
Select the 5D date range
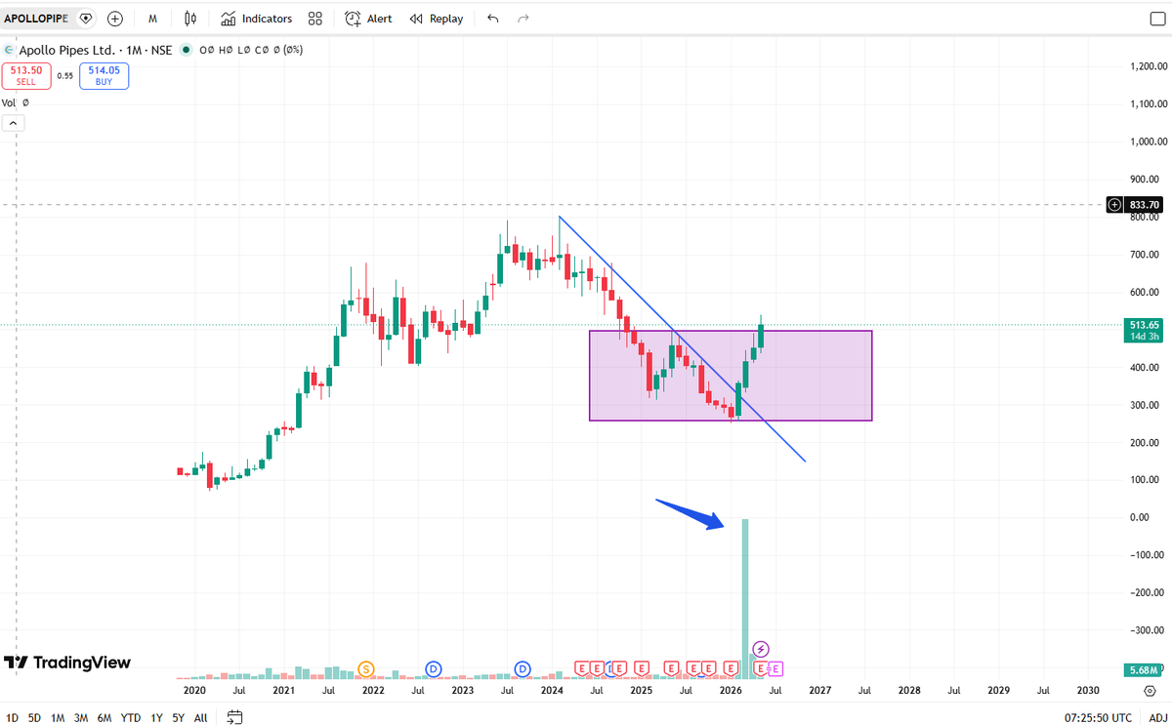pos(34,717)
